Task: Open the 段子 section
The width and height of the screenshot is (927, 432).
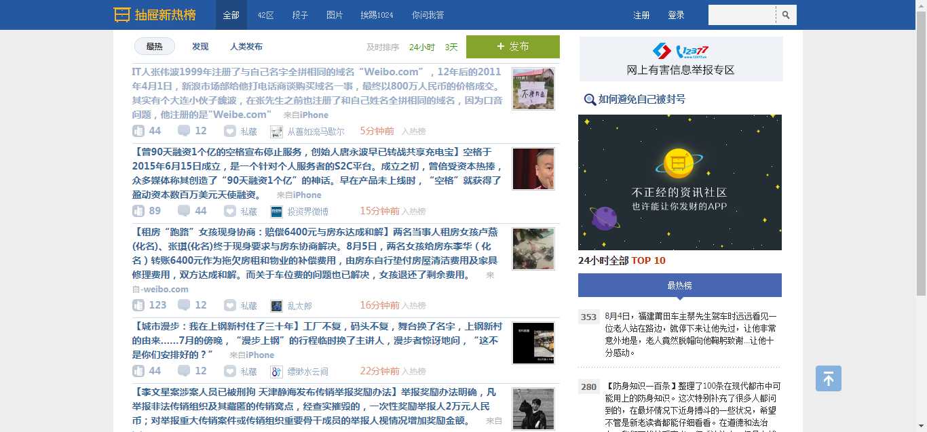Action: click(x=300, y=15)
